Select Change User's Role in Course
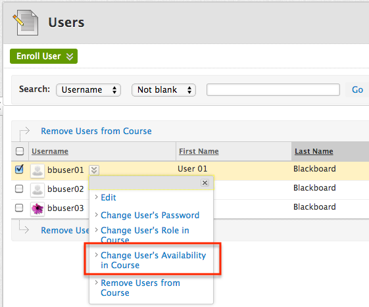The width and height of the screenshot is (369, 307). coord(145,235)
